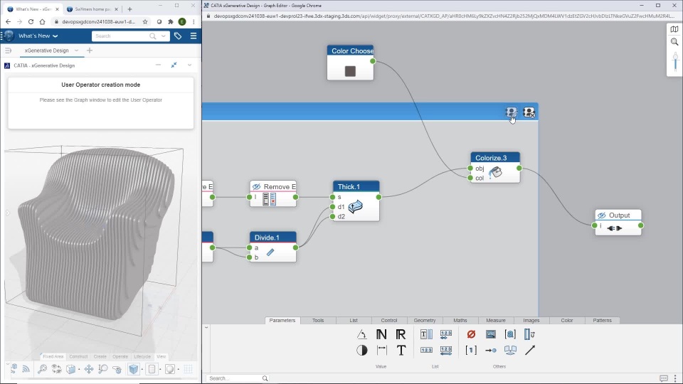Click the open book icon in Others
The width and height of the screenshot is (683, 384).
coord(510,350)
